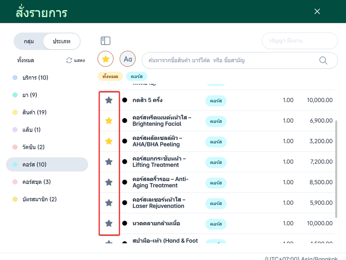The height and width of the screenshot is (260, 346).
Task: Open the คอร์สชุด (3) category
Action: click(36, 182)
